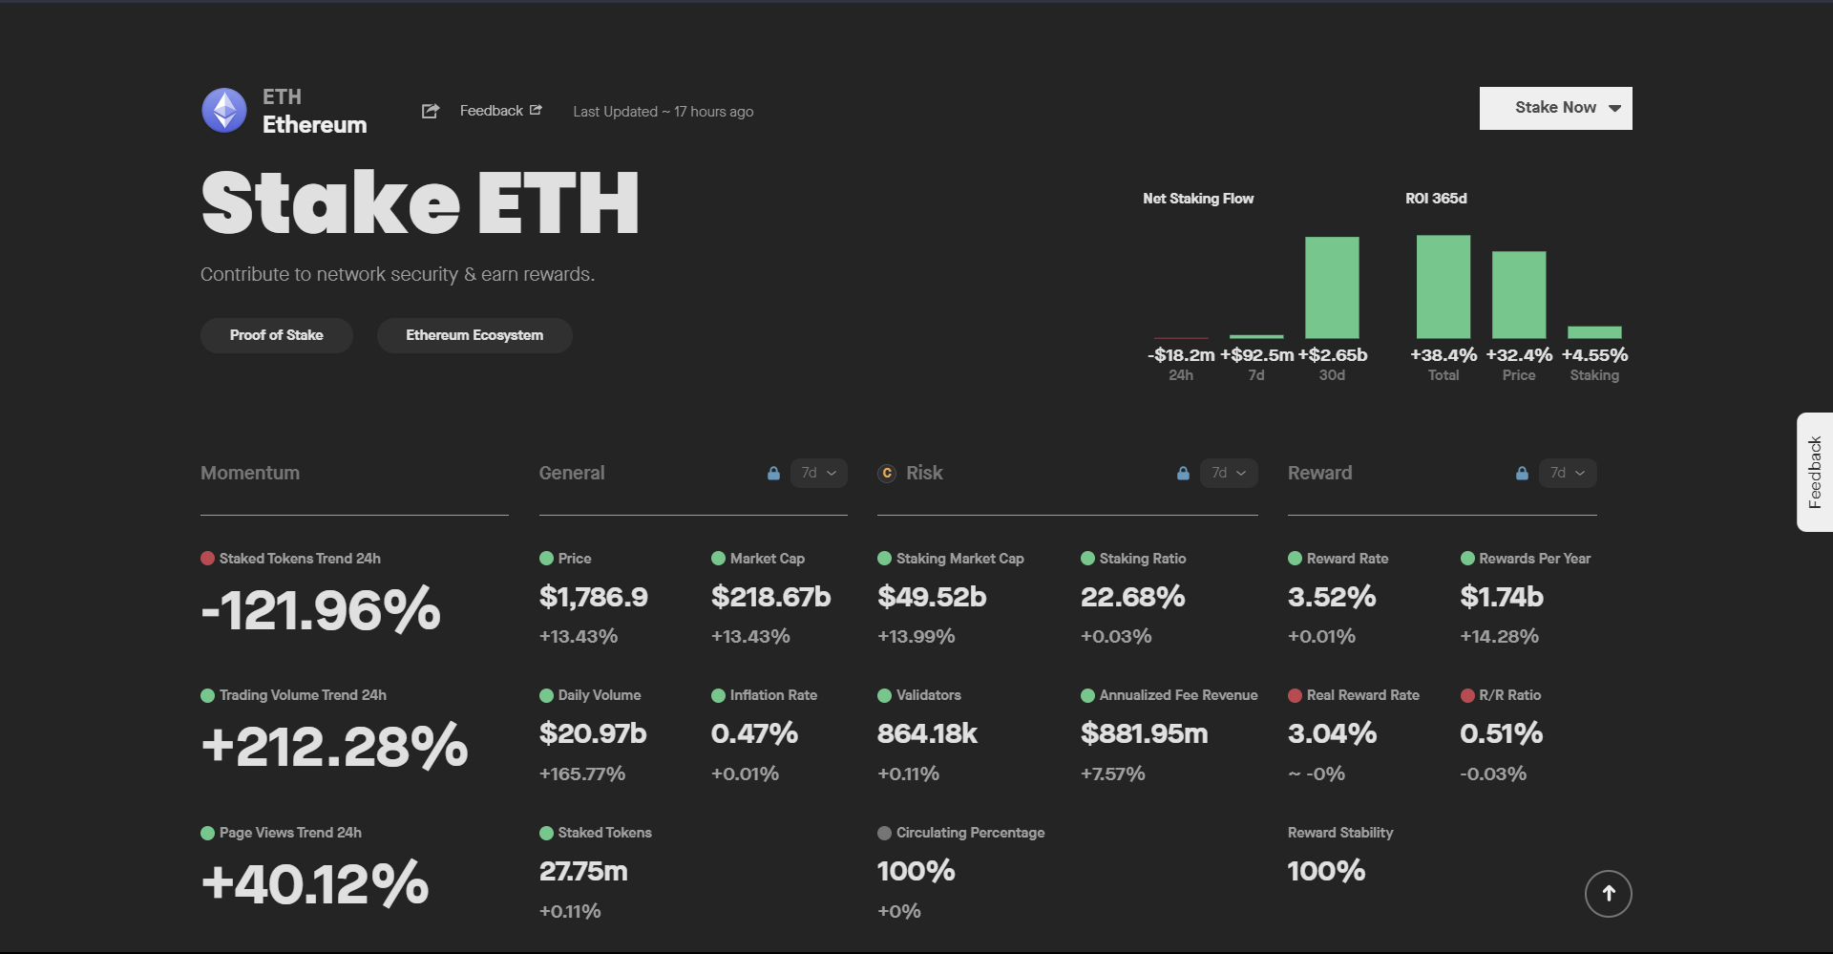Screen dimensions: 1833x954
Task: Click green dot beside Staking Market Cap
Action: tap(884, 559)
